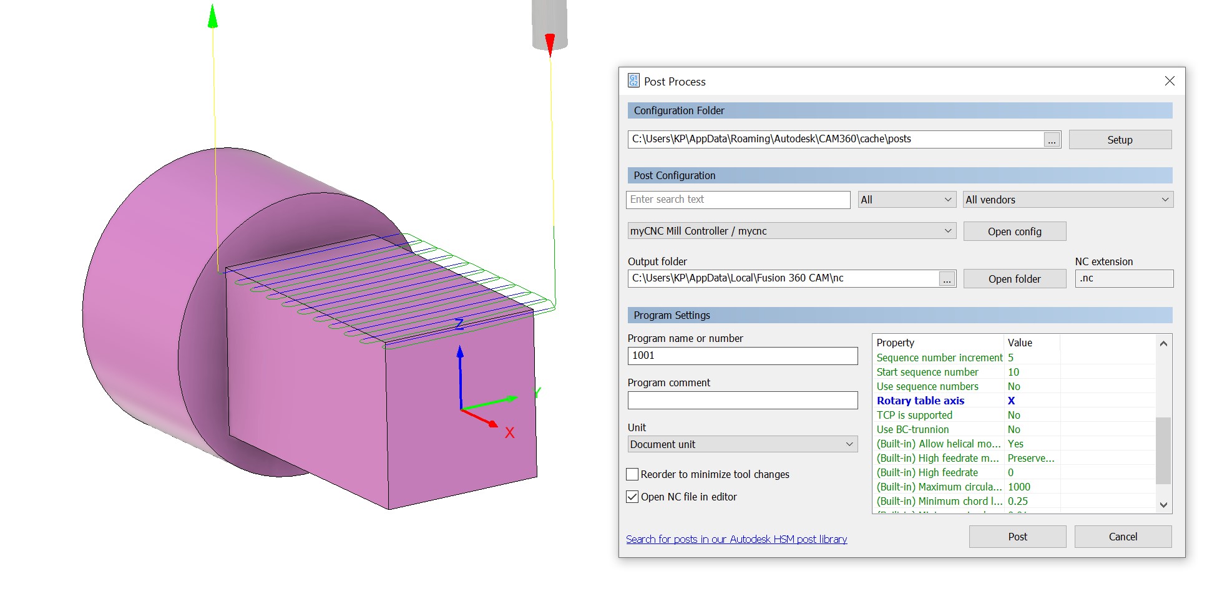Select the High feedrate mapping property row
Viewport: 1212px width, 614px height.
[938, 458]
